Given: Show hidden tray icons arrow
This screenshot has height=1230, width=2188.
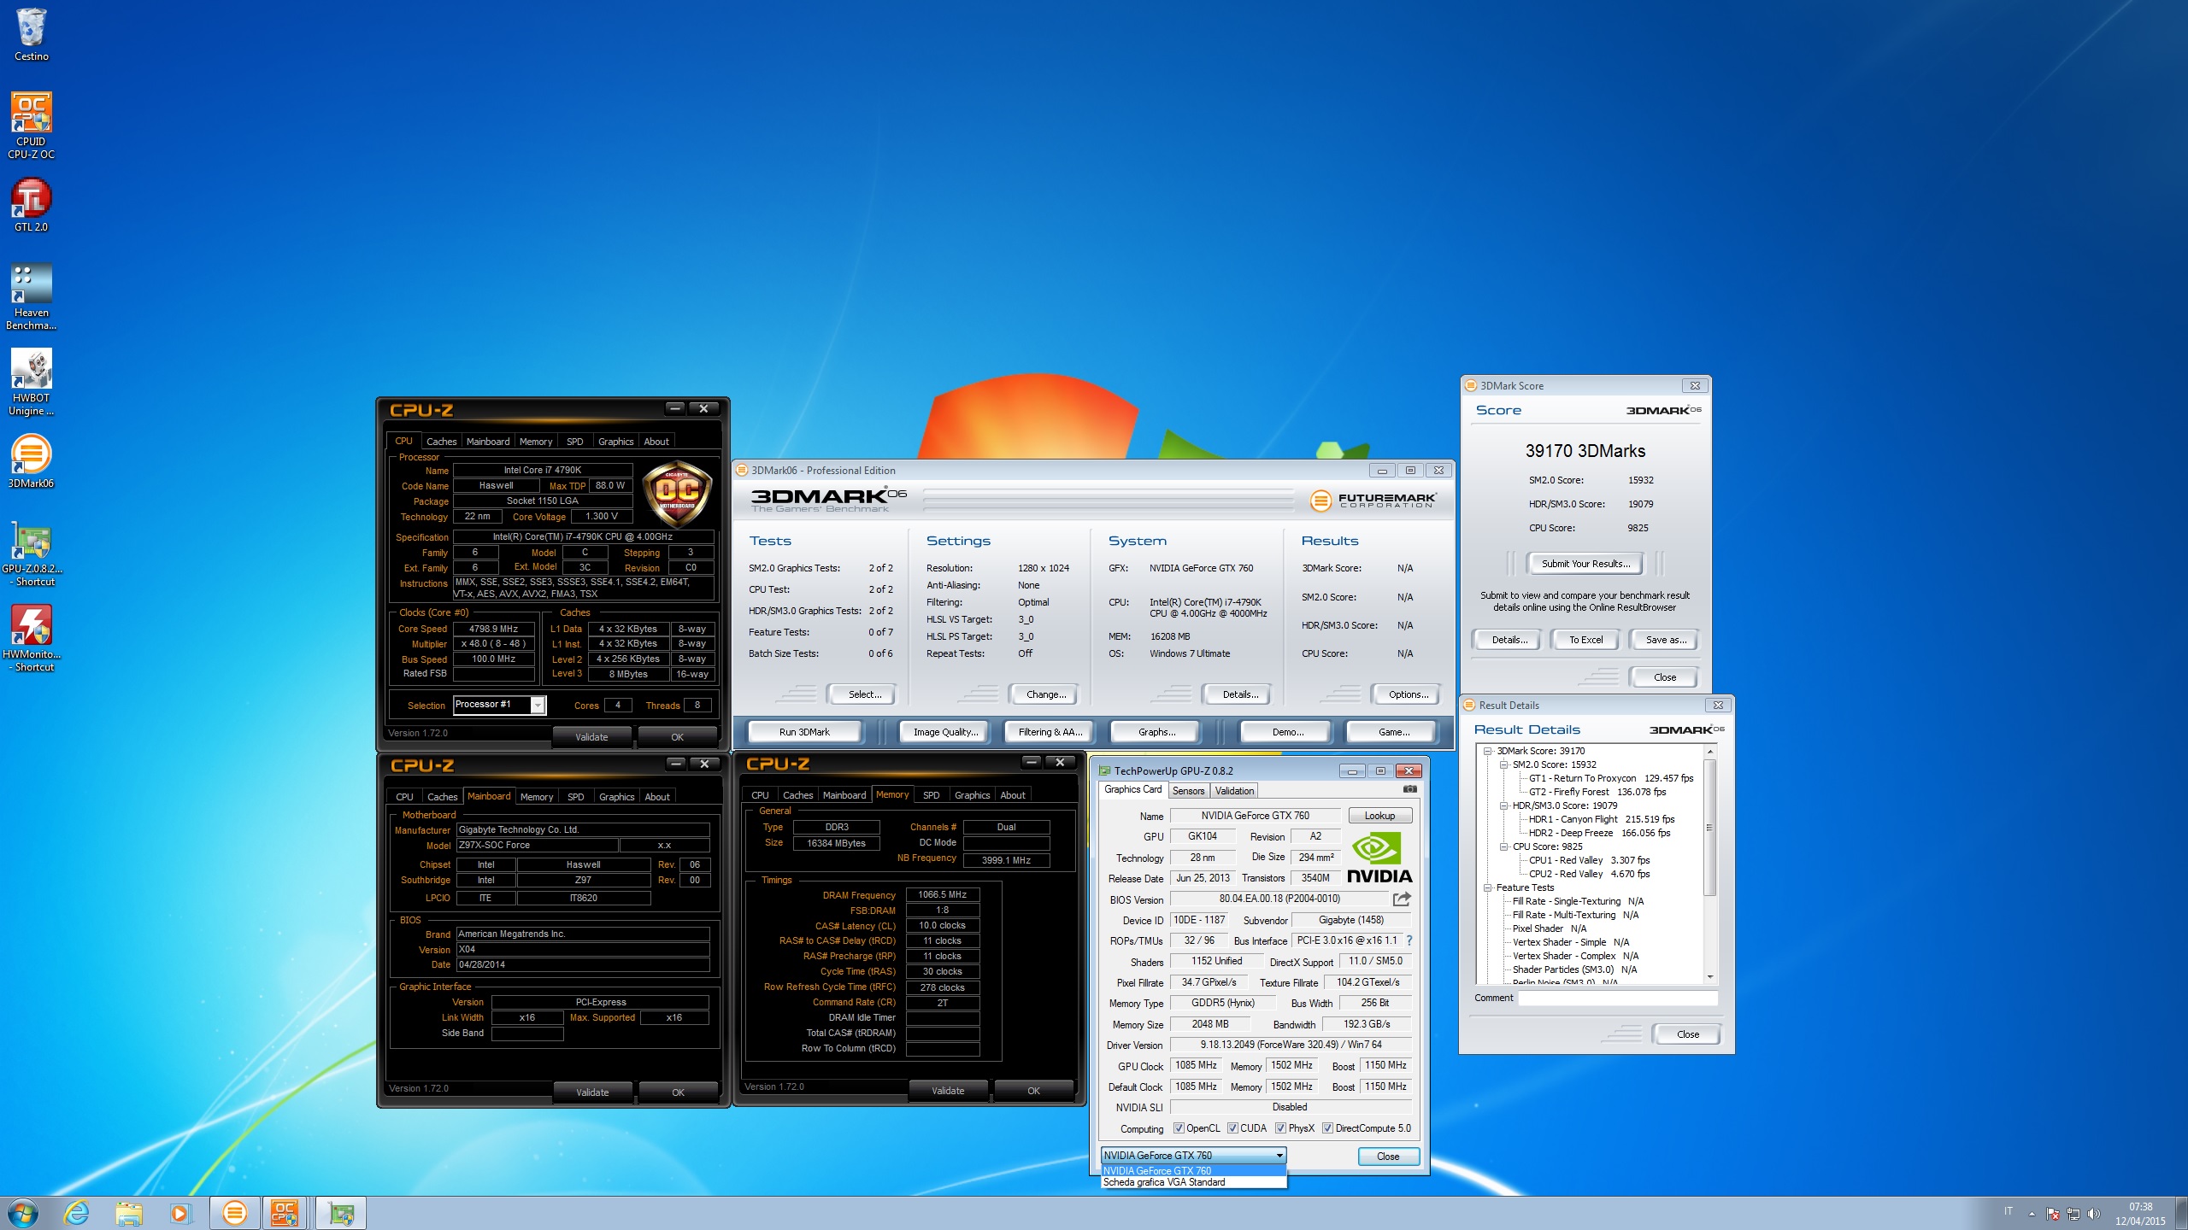Looking at the screenshot, I should [2032, 1214].
